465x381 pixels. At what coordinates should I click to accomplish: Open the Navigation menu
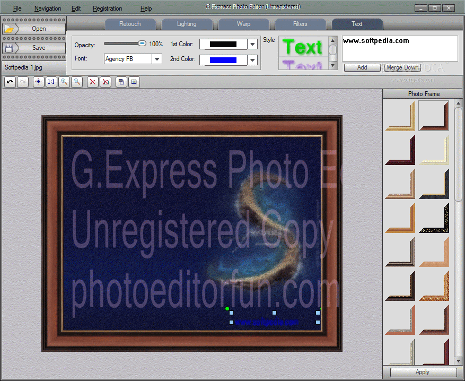point(48,8)
